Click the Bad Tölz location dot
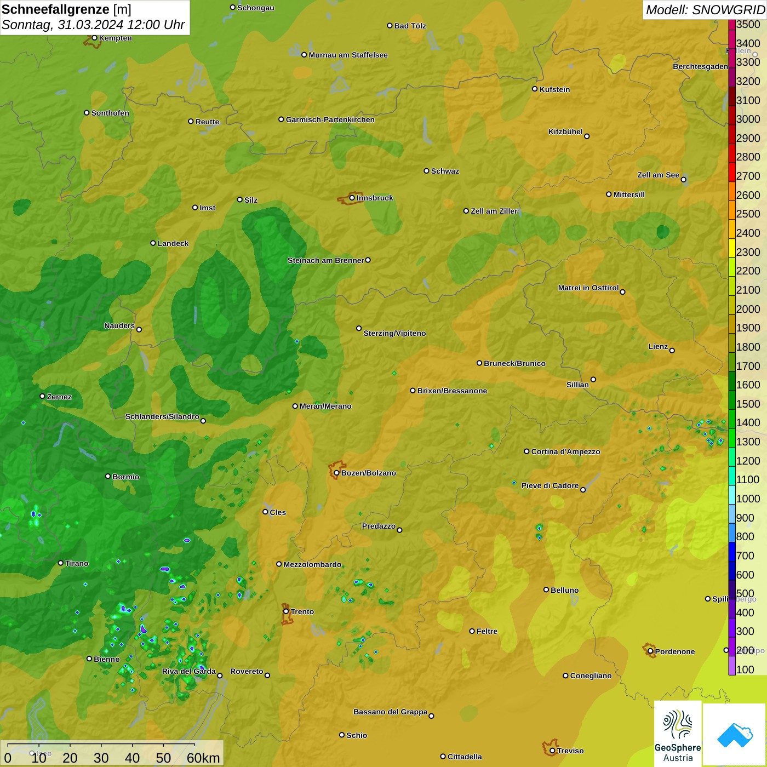Viewport: 767px width, 767px height. click(x=390, y=26)
